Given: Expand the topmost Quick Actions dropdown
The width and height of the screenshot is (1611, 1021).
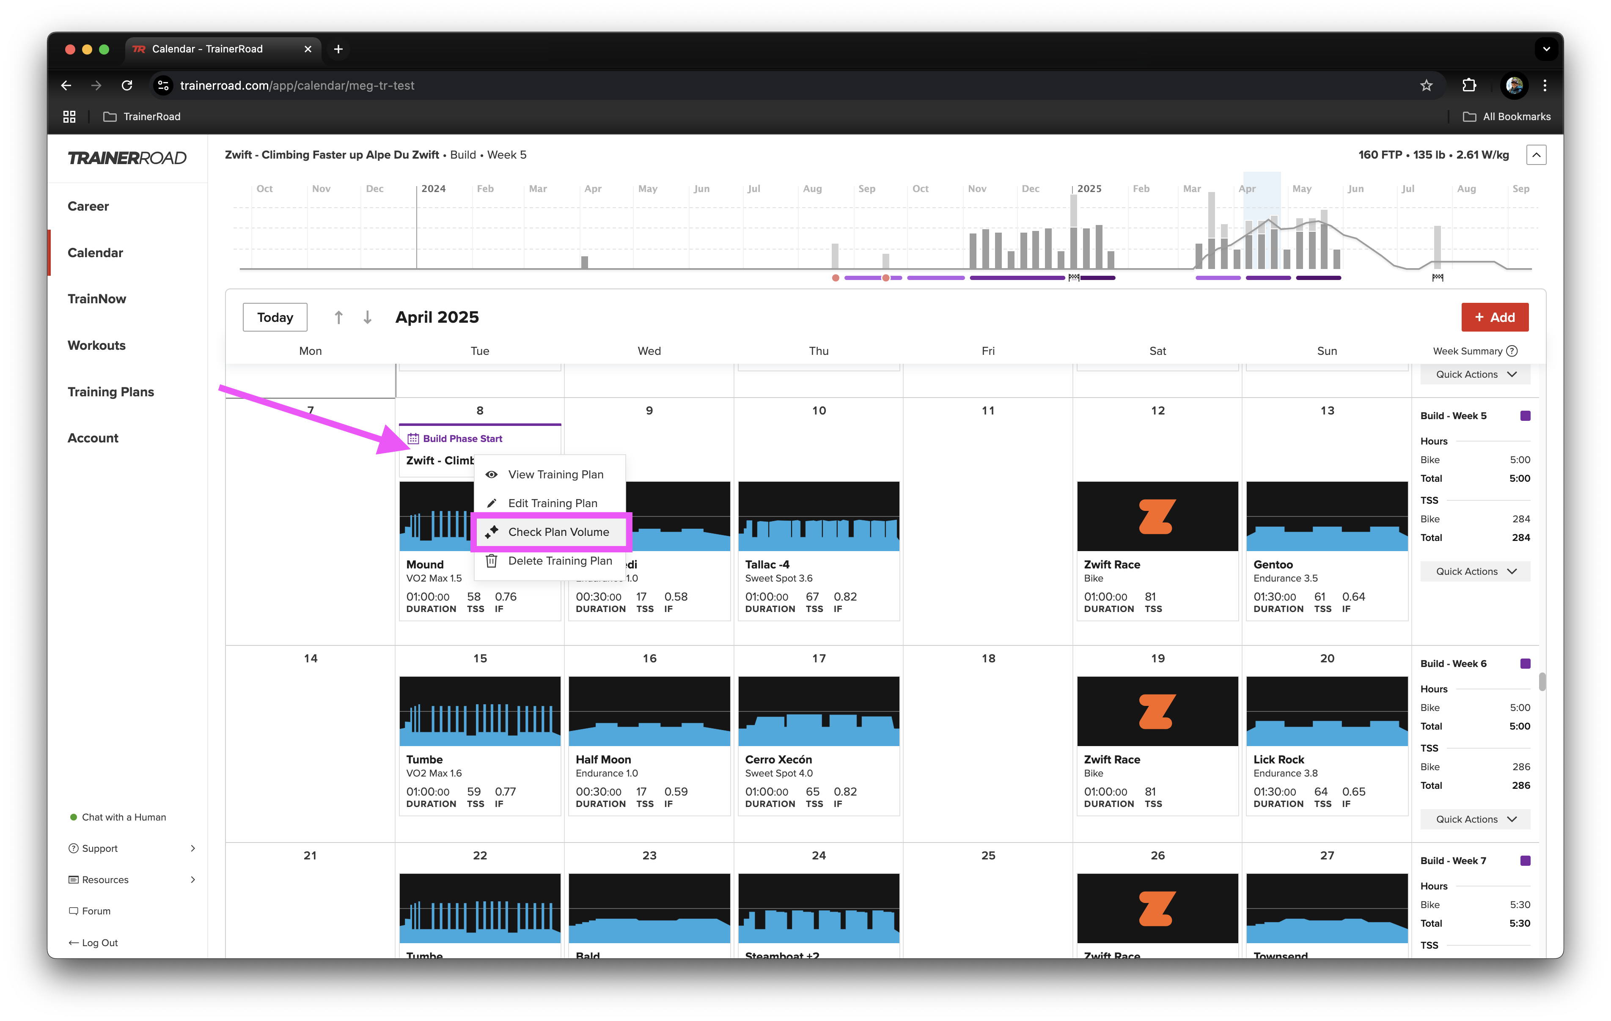Looking at the screenshot, I should (1475, 374).
